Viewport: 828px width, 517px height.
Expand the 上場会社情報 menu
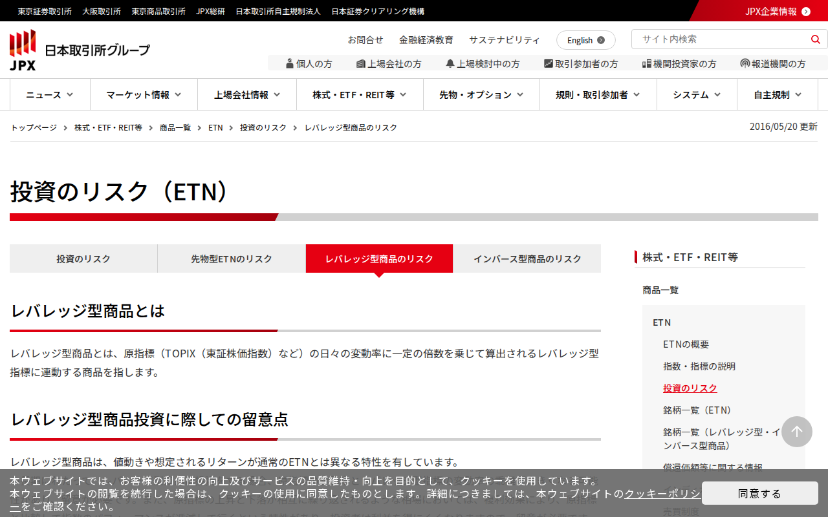[247, 94]
